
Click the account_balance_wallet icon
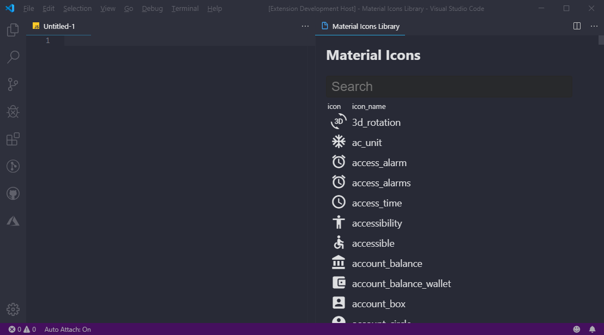pyautogui.click(x=339, y=283)
